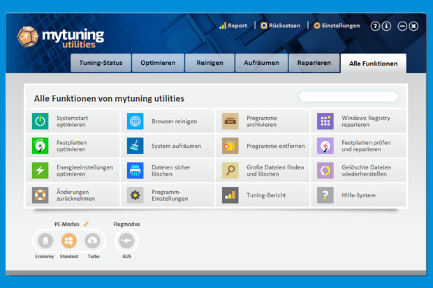Click the Hilfe-System question mark icon
Viewport: 433px width, 288px height.
(x=325, y=195)
